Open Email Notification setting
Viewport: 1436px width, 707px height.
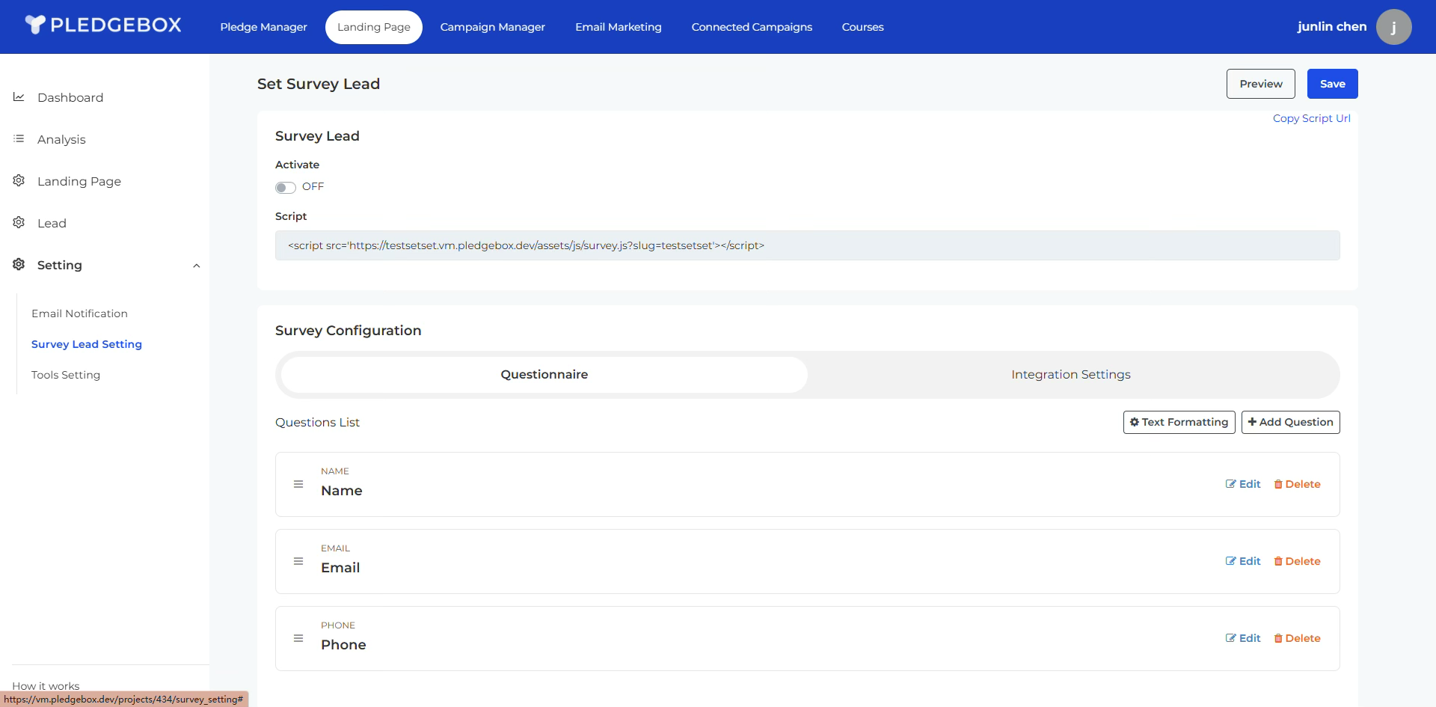click(79, 313)
